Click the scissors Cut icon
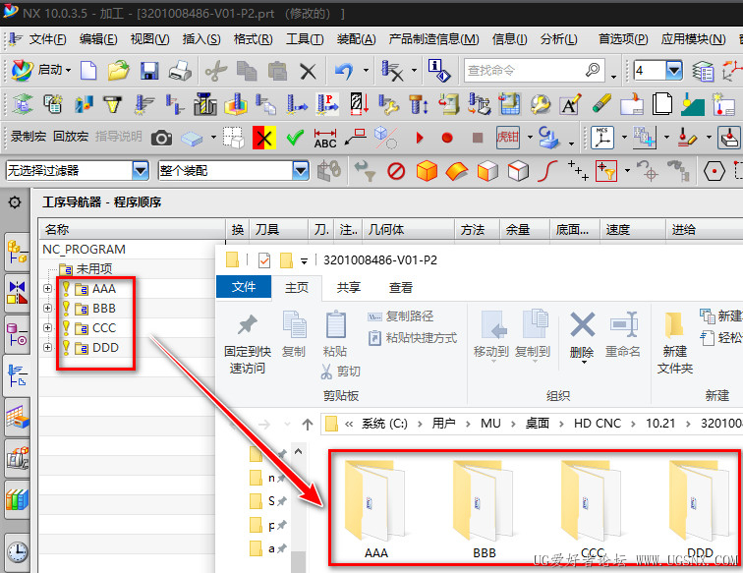 pos(216,71)
